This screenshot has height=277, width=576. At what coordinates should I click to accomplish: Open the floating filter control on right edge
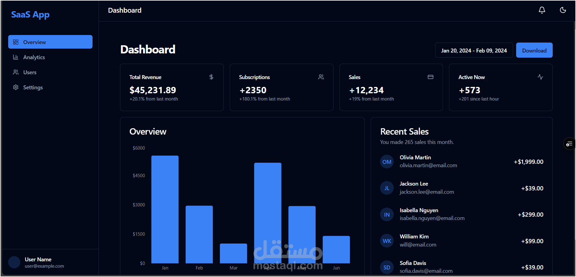pyautogui.click(x=569, y=144)
